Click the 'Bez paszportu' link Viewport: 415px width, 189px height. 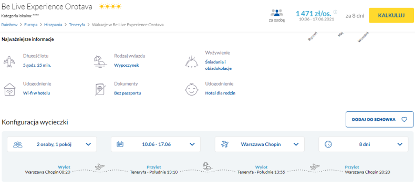tap(128, 93)
